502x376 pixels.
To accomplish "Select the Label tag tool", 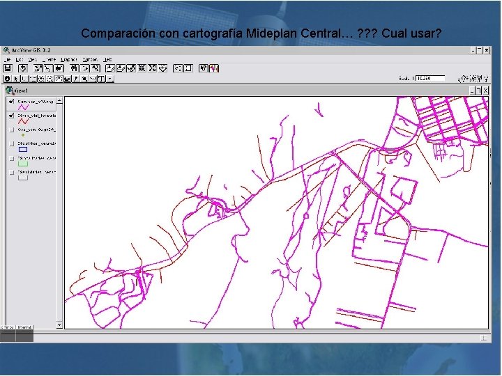I will tap(93, 79).
